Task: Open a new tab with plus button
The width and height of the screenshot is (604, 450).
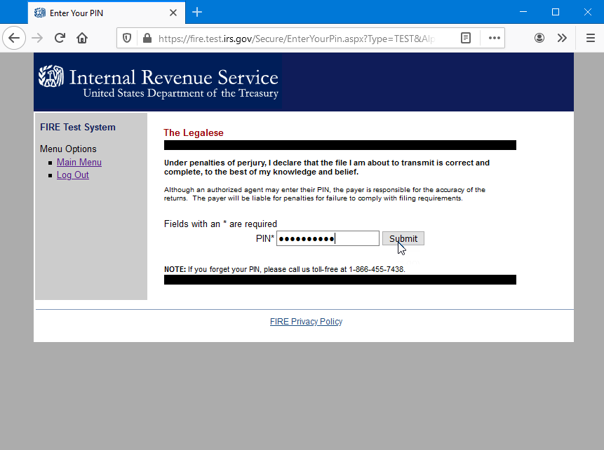Action: [x=197, y=13]
